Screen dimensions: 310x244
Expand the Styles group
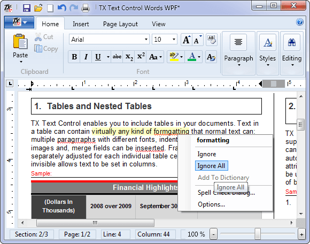pyautogui.click(x=268, y=53)
